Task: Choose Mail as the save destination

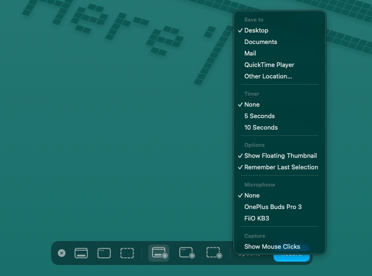Action: [x=250, y=53]
